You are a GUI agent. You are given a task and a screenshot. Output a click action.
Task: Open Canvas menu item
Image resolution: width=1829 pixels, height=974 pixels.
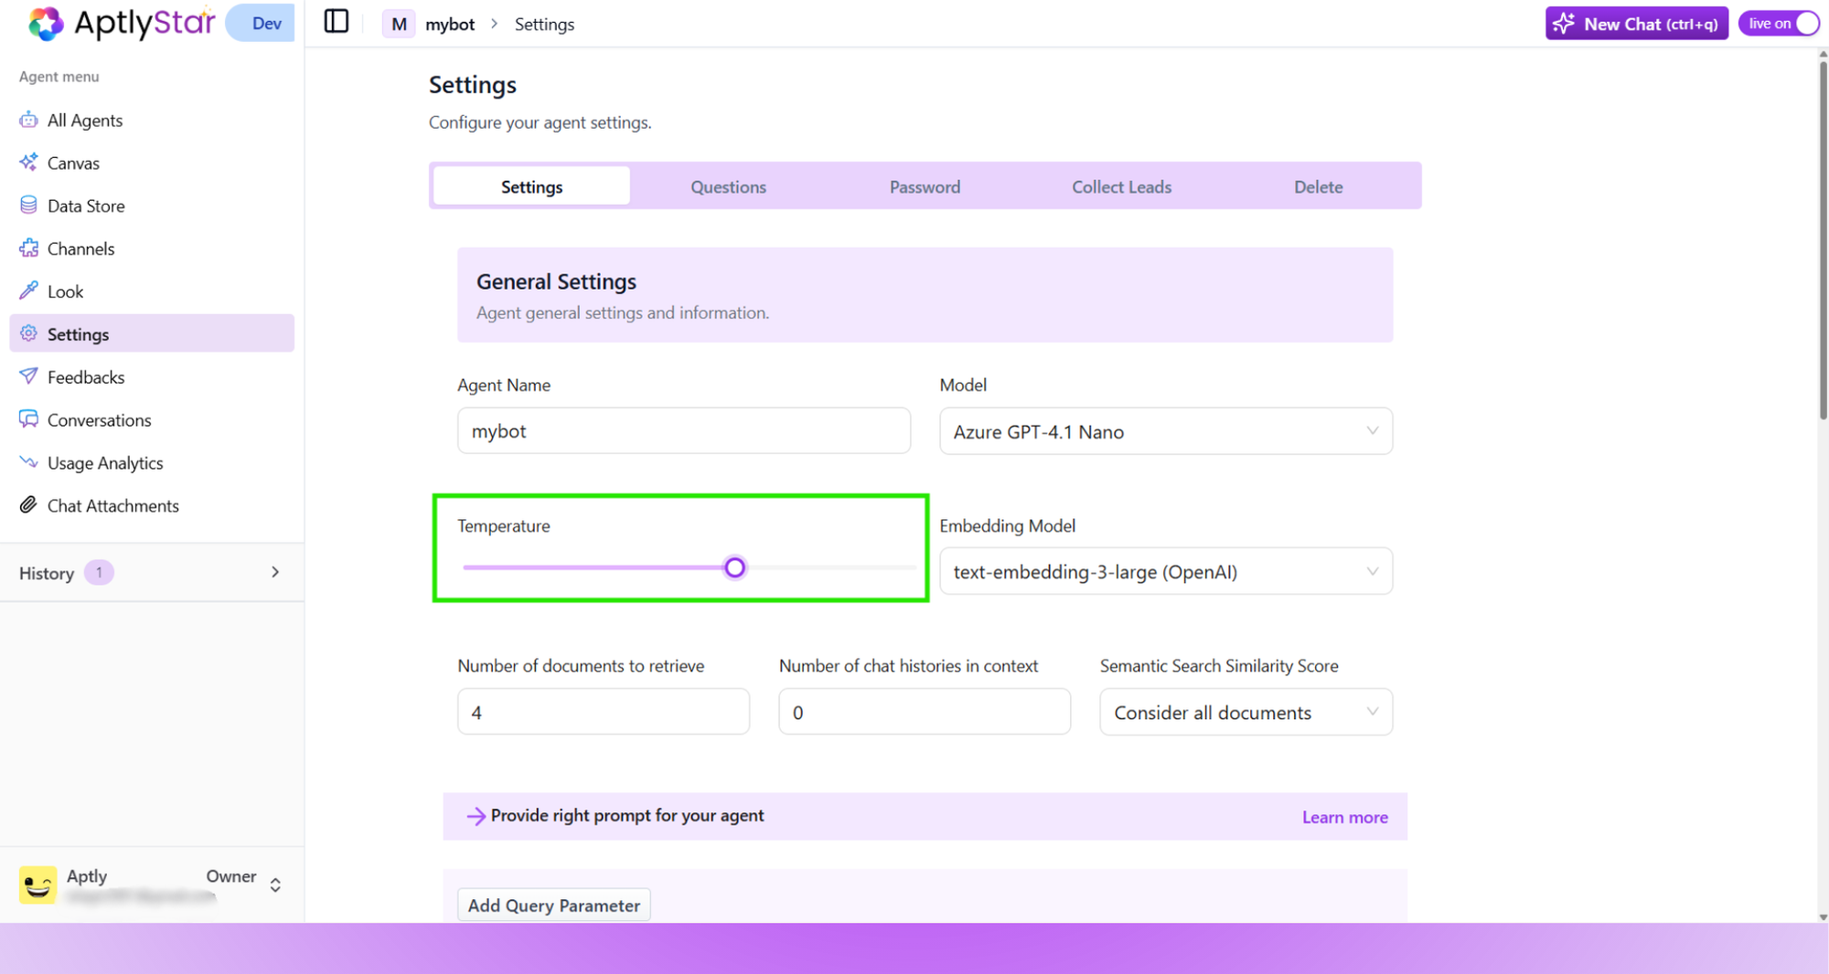pyautogui.click(x=152, y=163)
